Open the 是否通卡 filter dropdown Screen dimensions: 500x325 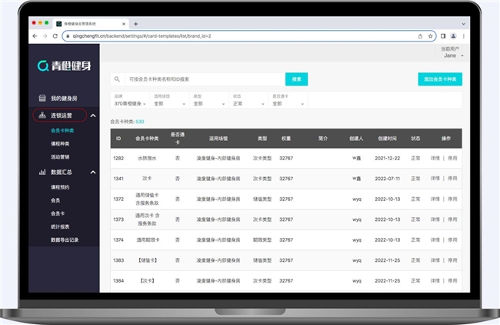pyautogui.click(x=288, y=100)
